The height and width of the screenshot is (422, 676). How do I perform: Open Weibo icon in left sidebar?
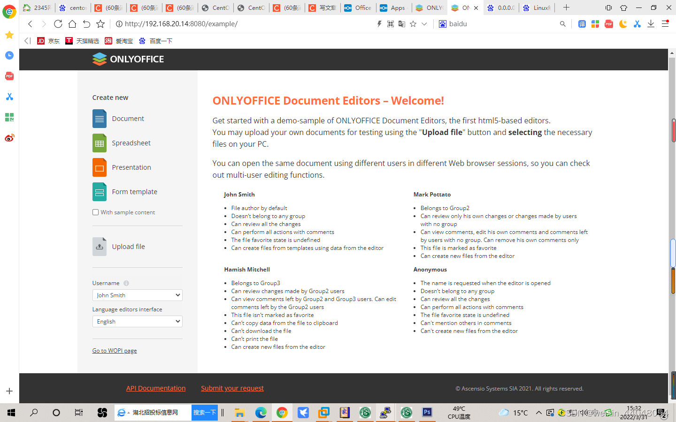point(9,138)
